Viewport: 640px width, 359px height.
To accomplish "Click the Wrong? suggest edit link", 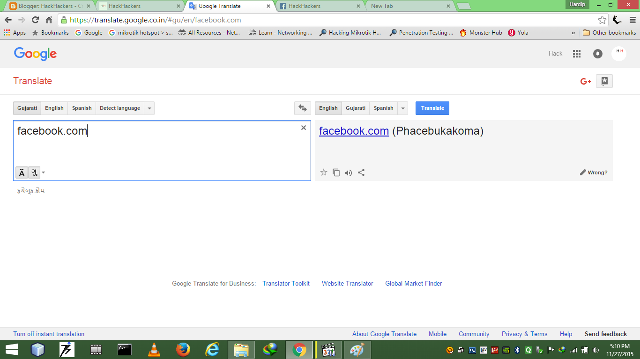I will [x=594, y=172].
